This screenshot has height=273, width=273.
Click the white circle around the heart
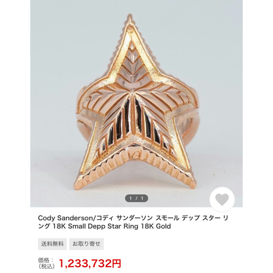[x=222, y=200]
